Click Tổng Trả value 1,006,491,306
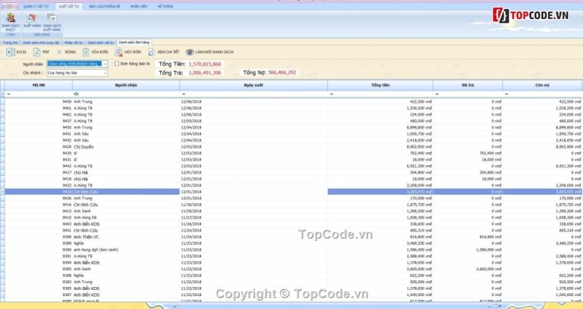583x309 pixels. click(x=205, y=73)
